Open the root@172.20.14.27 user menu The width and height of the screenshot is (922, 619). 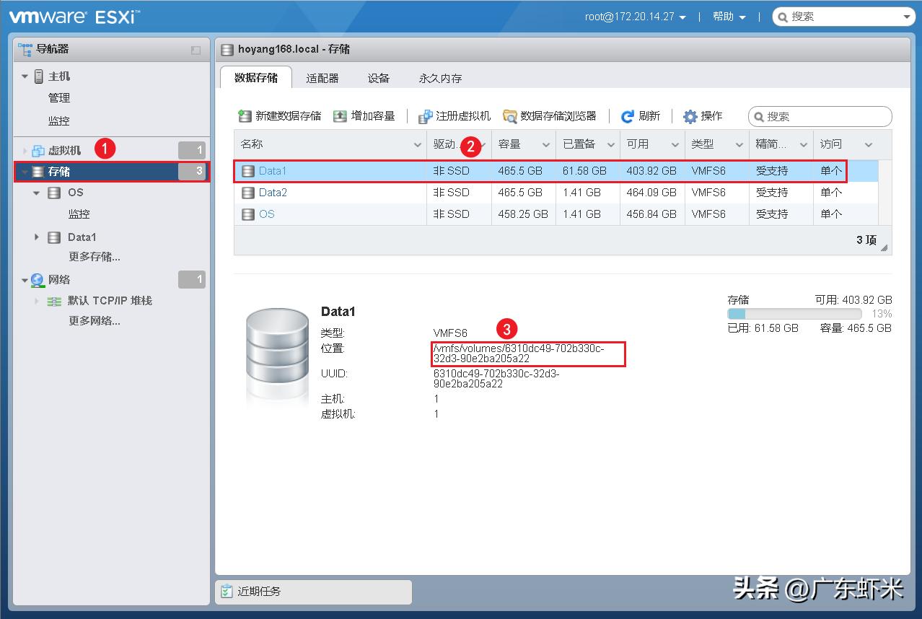tap(631, 16)
